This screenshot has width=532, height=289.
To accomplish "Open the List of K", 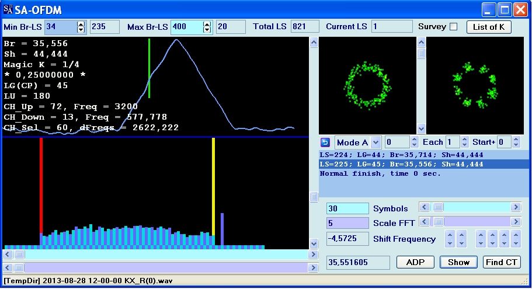I will tap(489, 27).
